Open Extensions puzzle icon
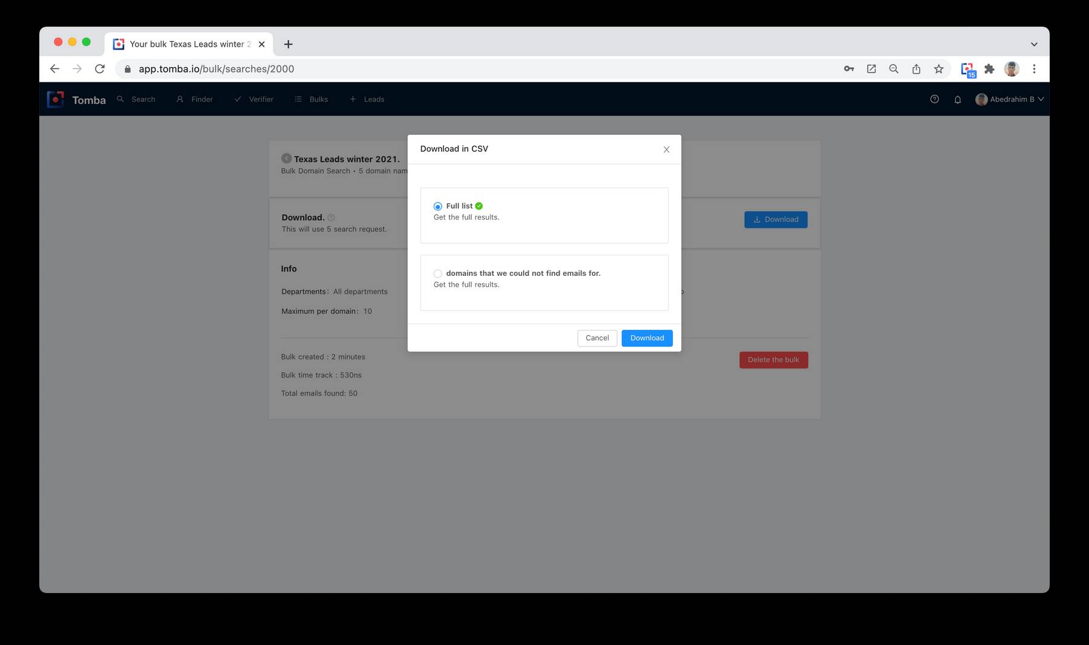 pos(989,69)
